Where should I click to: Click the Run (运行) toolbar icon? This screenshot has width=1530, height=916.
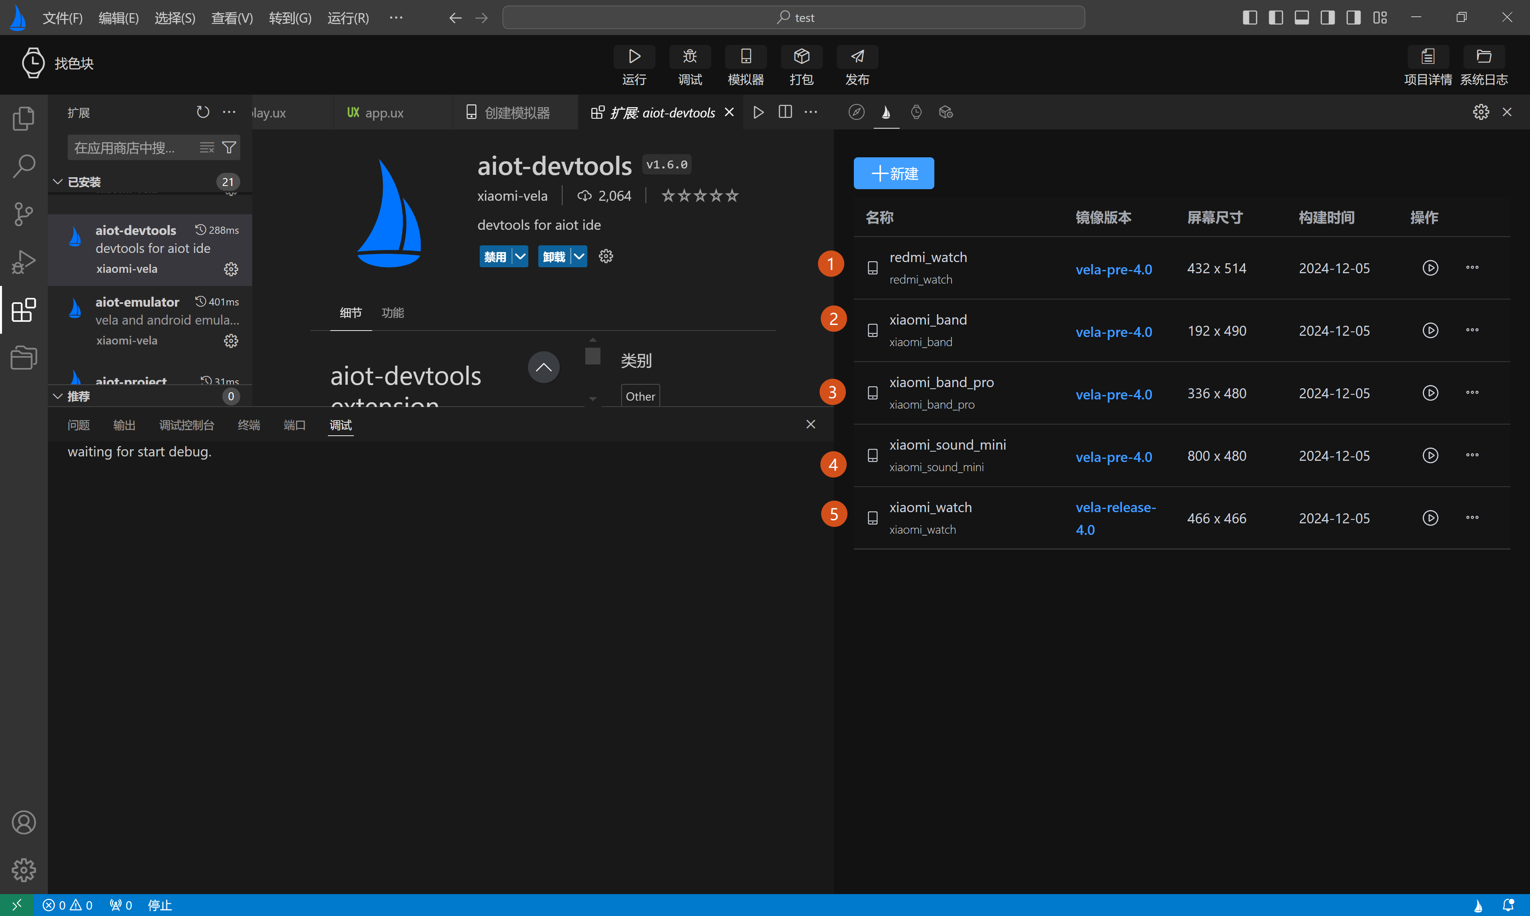(x=634, y=57)
